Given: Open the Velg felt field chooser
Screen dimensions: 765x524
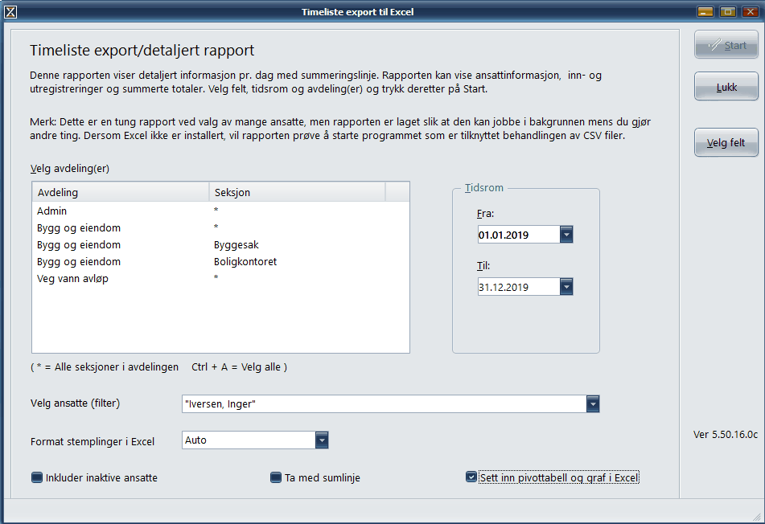Looking at the screenshot, I should pos(726,143).
